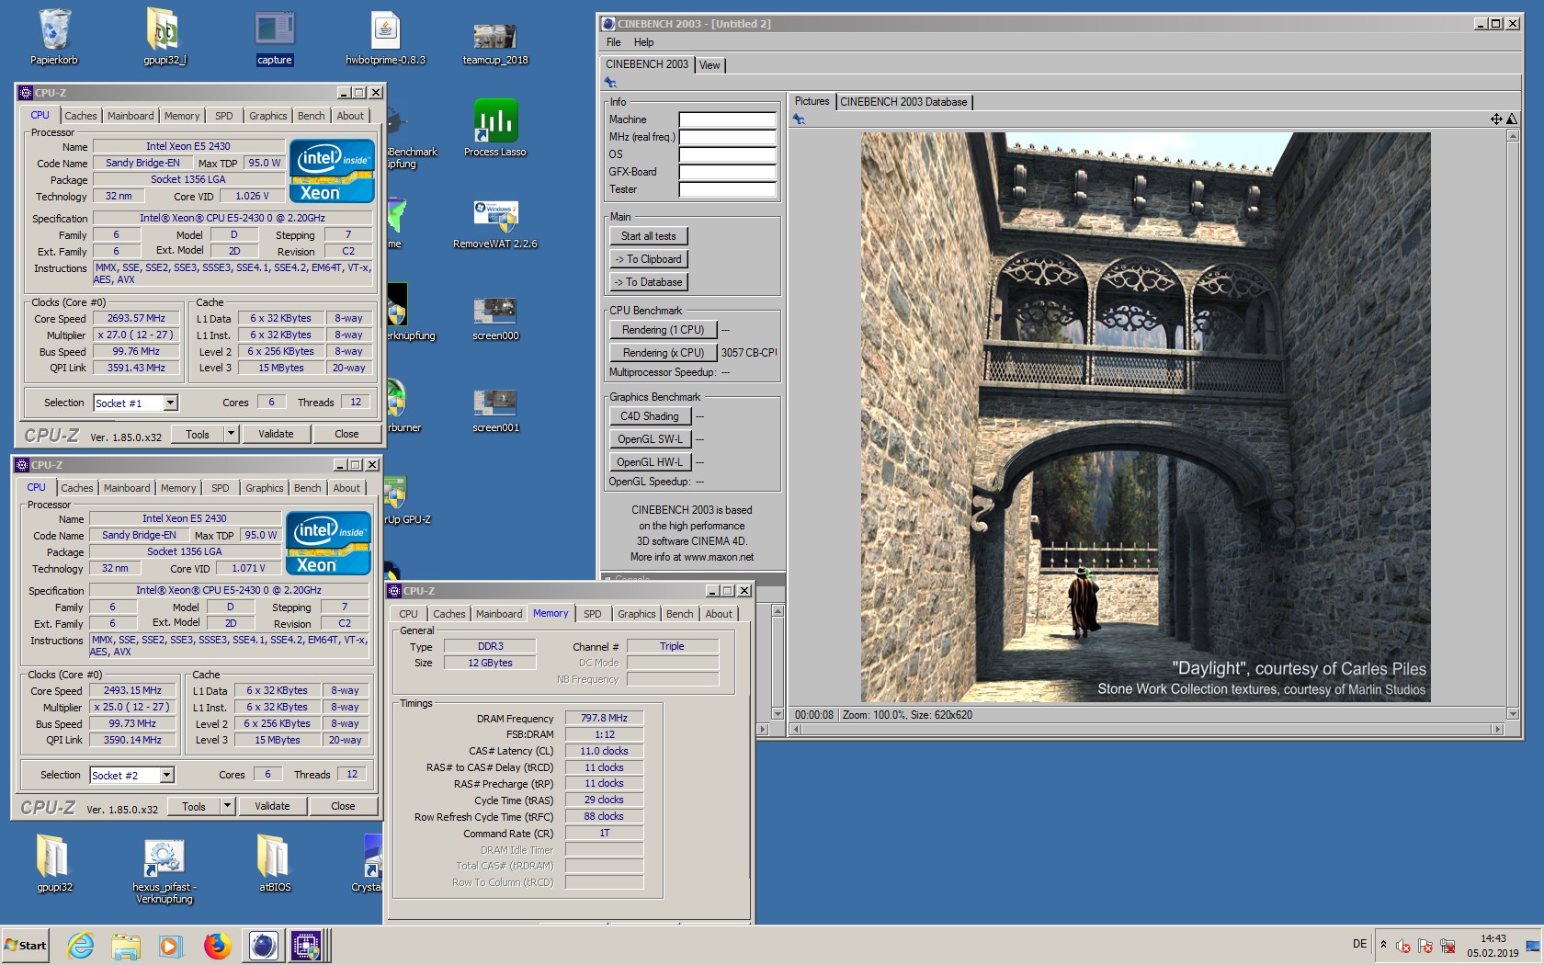Open the CINEBENCH 2003 Database tab
Image resolution: width=1544 pixels, height=965 pixels.
(903, 102)
